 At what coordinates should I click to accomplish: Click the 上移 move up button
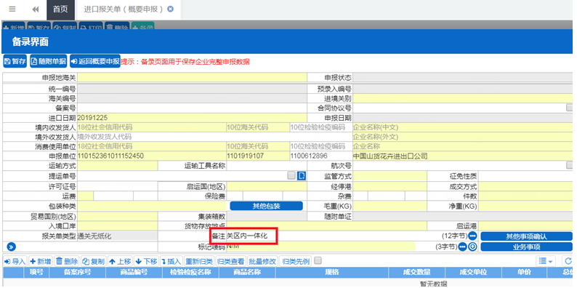pyautogui.click(x=121, y=262)
